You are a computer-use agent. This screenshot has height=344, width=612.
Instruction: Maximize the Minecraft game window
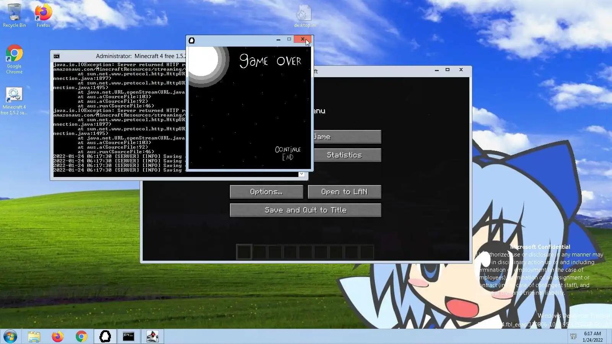coord(448,70)
